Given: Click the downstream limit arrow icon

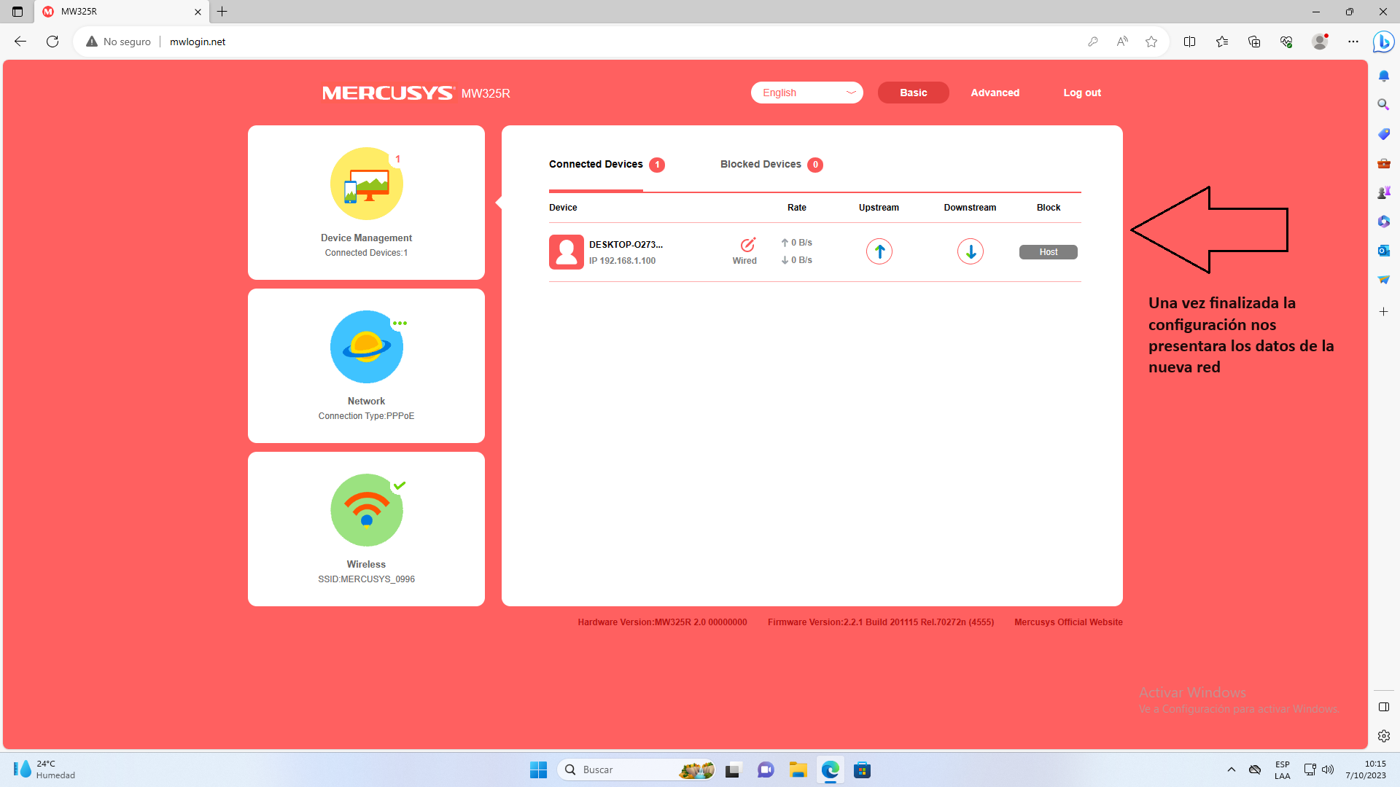Looking at the screenshot, I should (x=970, y=251).
